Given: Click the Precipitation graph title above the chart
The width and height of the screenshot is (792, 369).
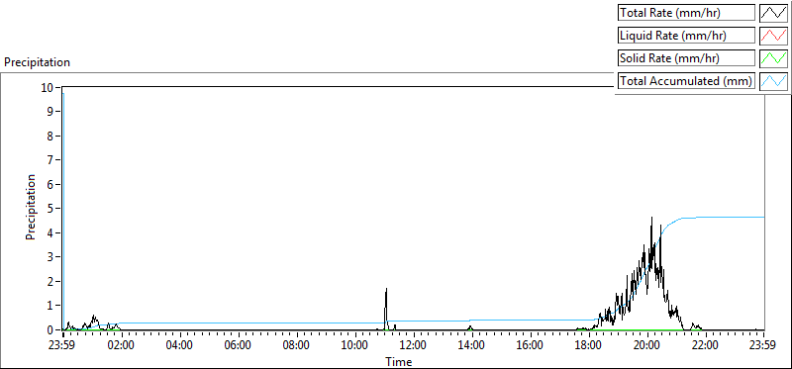Looking at the screenshot, I should (37, 62).
